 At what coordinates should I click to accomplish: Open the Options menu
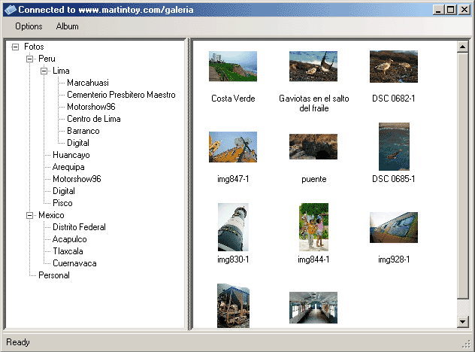(29, 26)
